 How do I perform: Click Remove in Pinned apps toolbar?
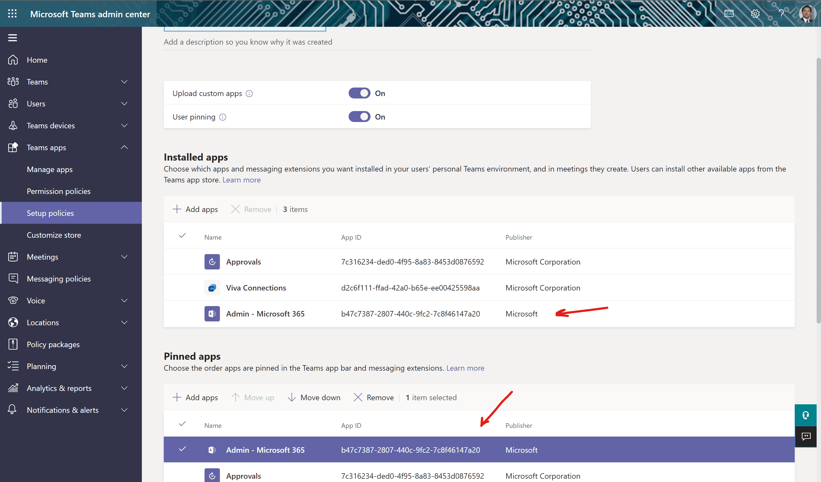coord(374,397)
